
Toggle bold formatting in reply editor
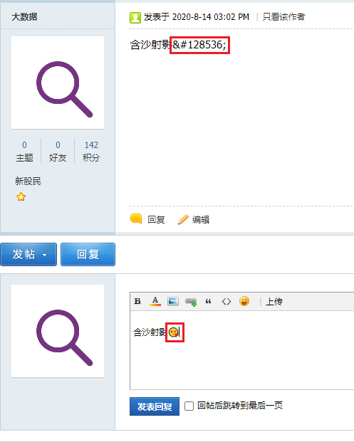pos(137,301)
